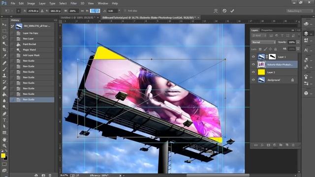Commit transform with checkmark button
Screen dimensions: 315x177
tap(232, 11)
